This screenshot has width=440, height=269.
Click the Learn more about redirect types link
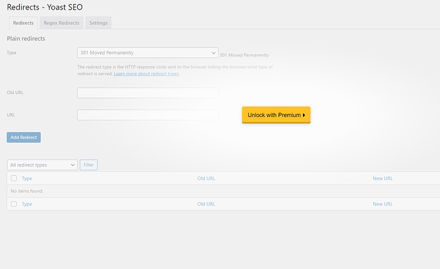[146, 74]
